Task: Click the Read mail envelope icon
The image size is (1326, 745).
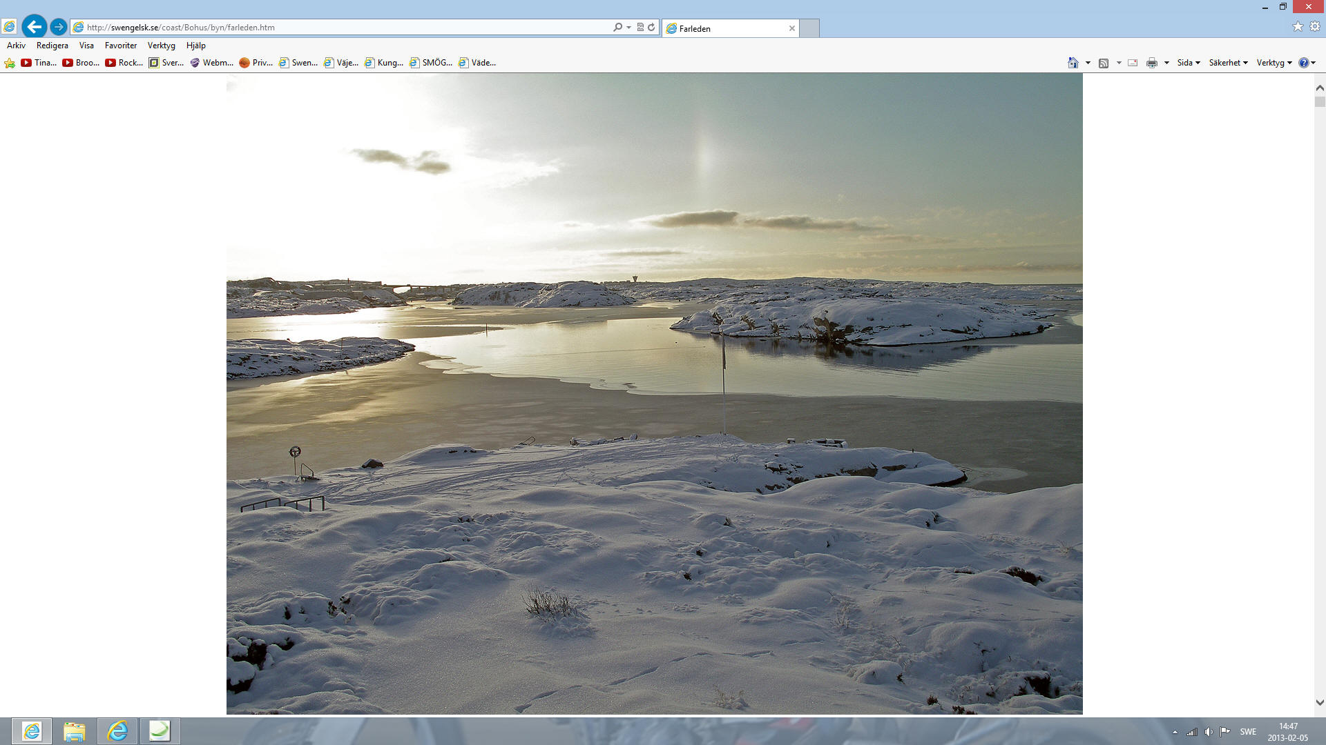Action: (x=1133, y=63)
